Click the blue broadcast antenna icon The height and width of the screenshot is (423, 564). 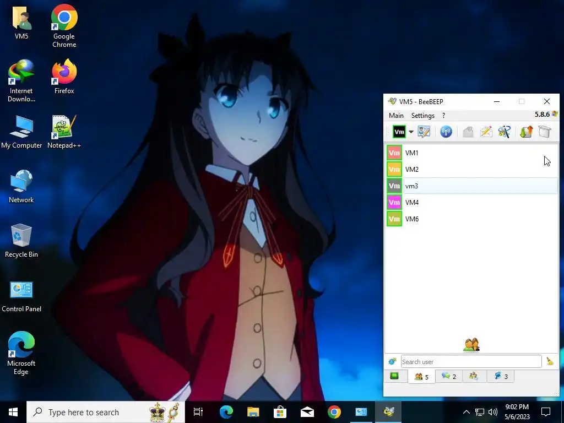click(446, 132)
